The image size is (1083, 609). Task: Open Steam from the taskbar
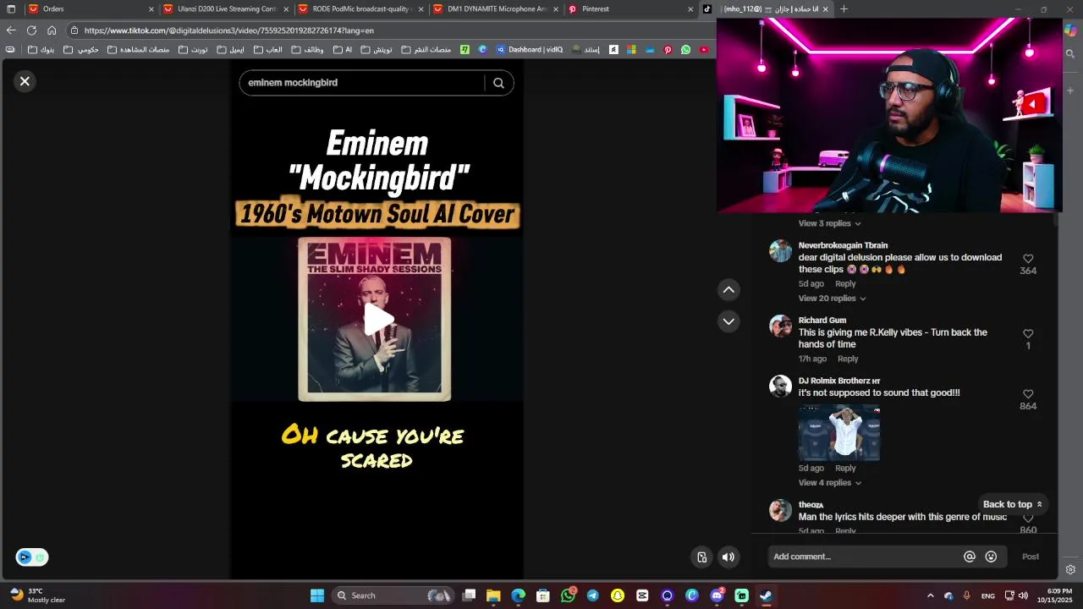coord(766,595)
